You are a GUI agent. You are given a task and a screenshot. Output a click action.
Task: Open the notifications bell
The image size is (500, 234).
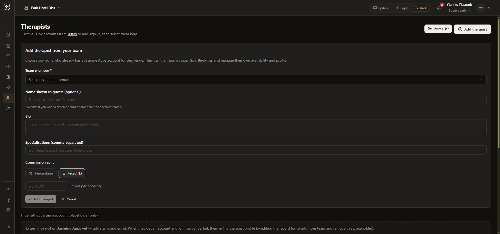[x=439, y=8]
